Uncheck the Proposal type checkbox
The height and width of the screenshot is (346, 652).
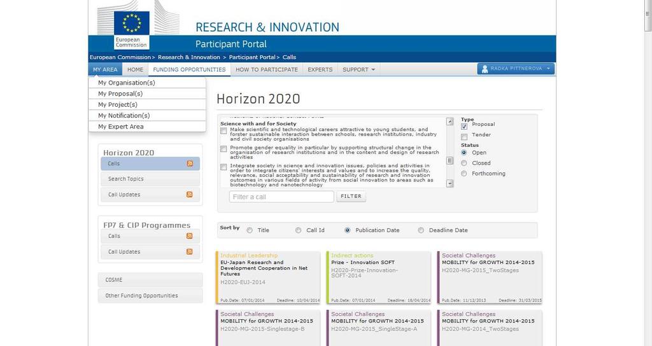(x=464, y=127)
